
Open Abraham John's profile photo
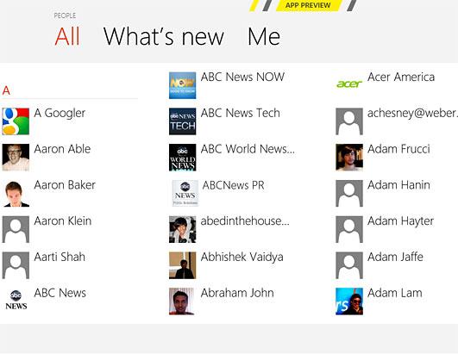point(181,301)
